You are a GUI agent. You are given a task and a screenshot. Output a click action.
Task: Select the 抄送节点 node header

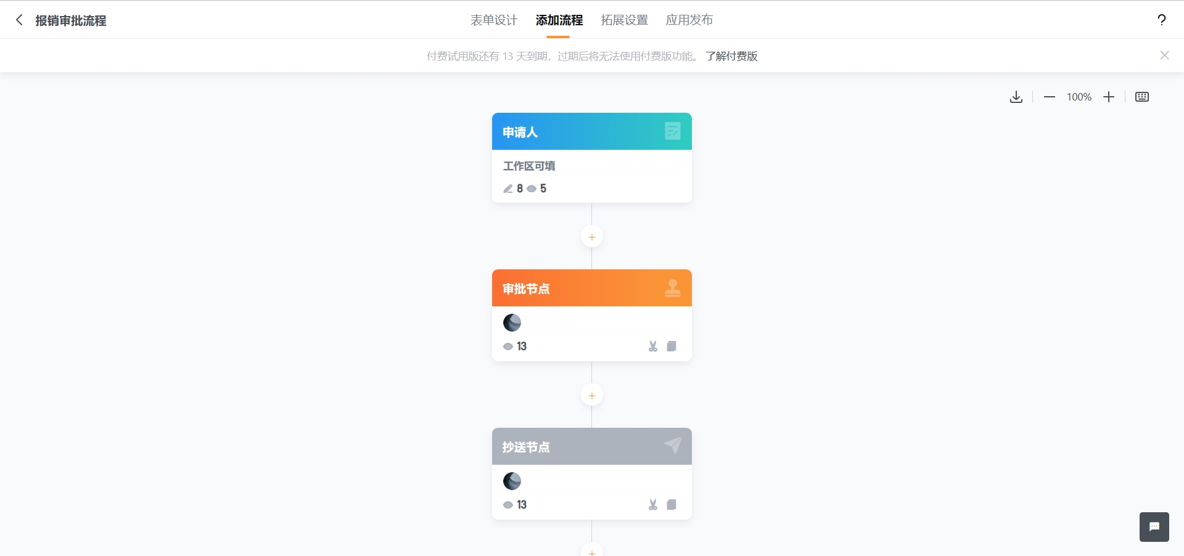pyautogui.click(x=592, y=446)
